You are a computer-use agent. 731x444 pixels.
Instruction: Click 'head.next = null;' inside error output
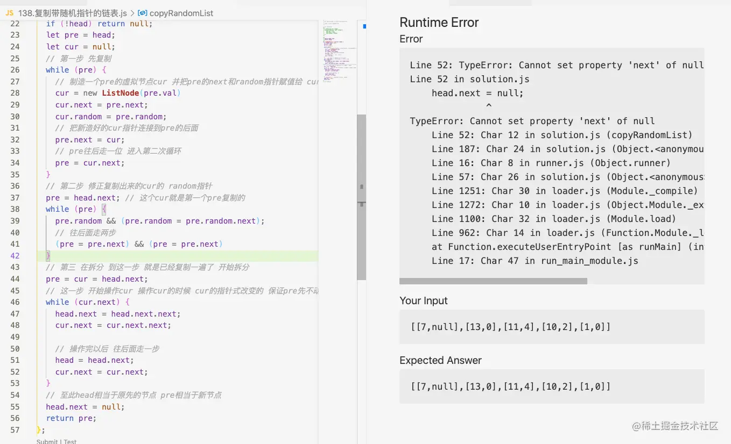[477, 93]
